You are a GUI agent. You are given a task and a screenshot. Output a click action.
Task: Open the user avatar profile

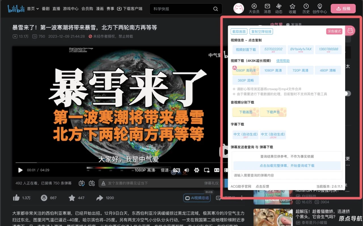(239, 8)
